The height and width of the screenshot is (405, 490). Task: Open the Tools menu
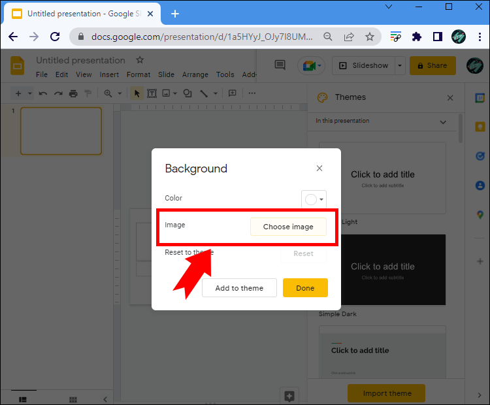pyautogui.click(x=225, y=74)
